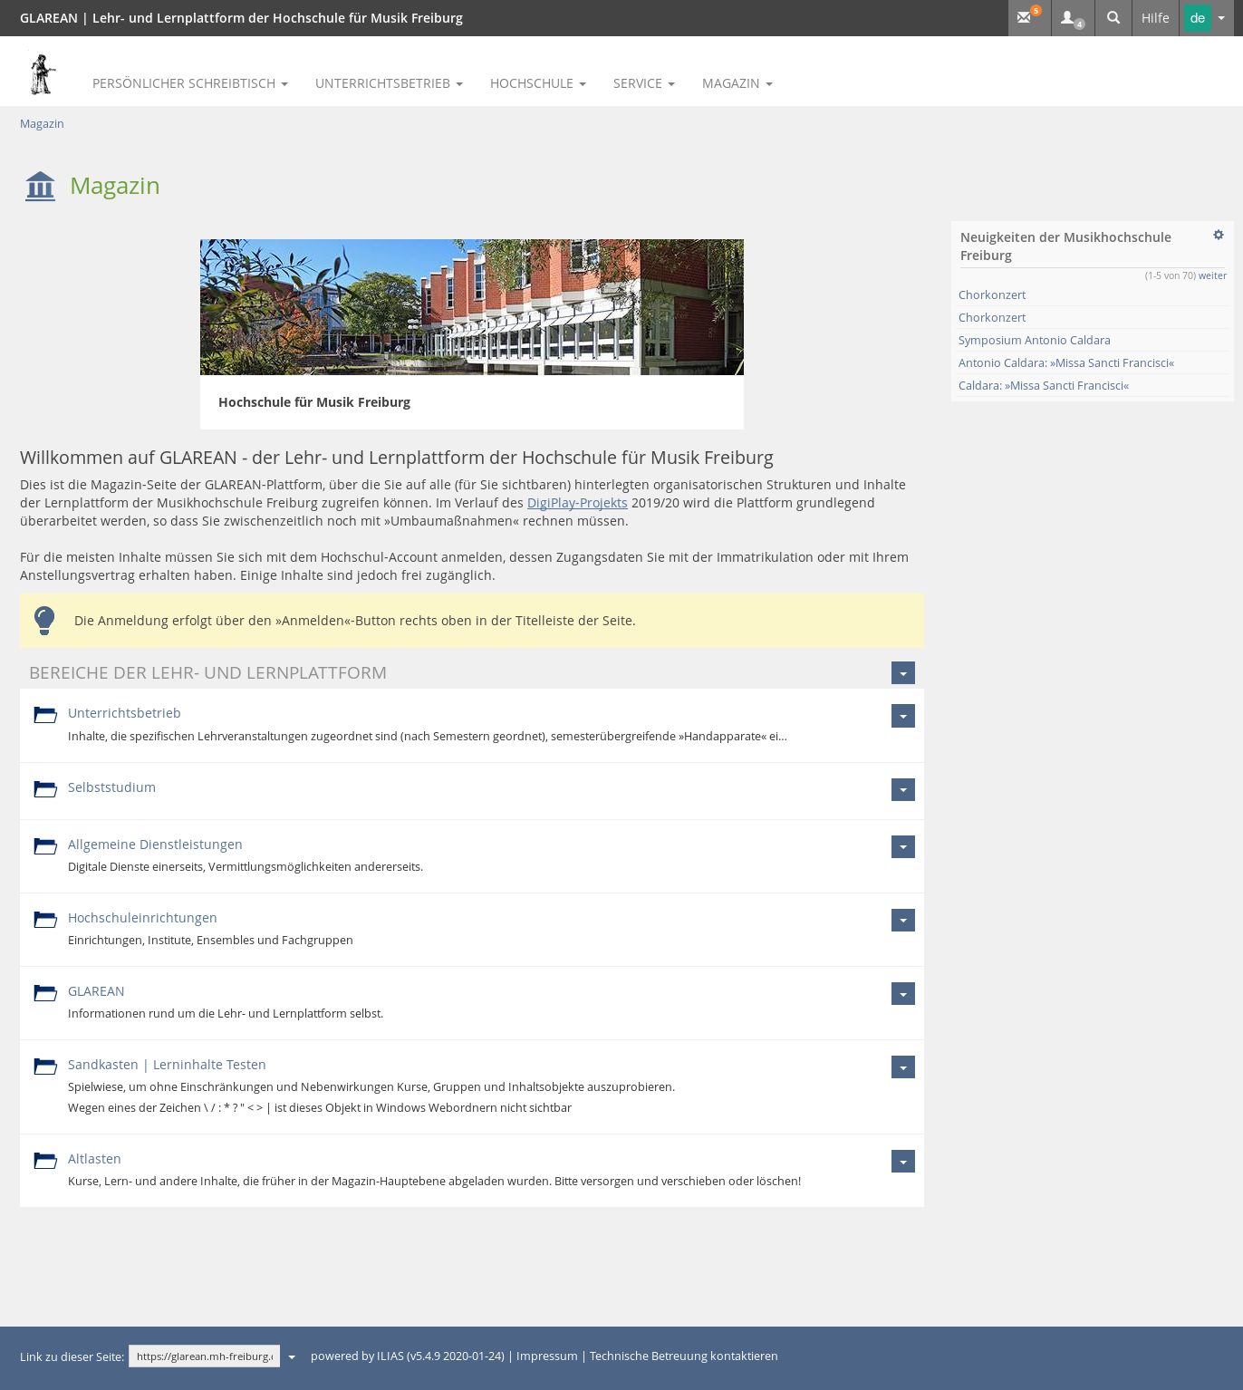Click the 'Magazin' page heading
The width and height of the screenshot is (1243, 1390).
point(115,186)
